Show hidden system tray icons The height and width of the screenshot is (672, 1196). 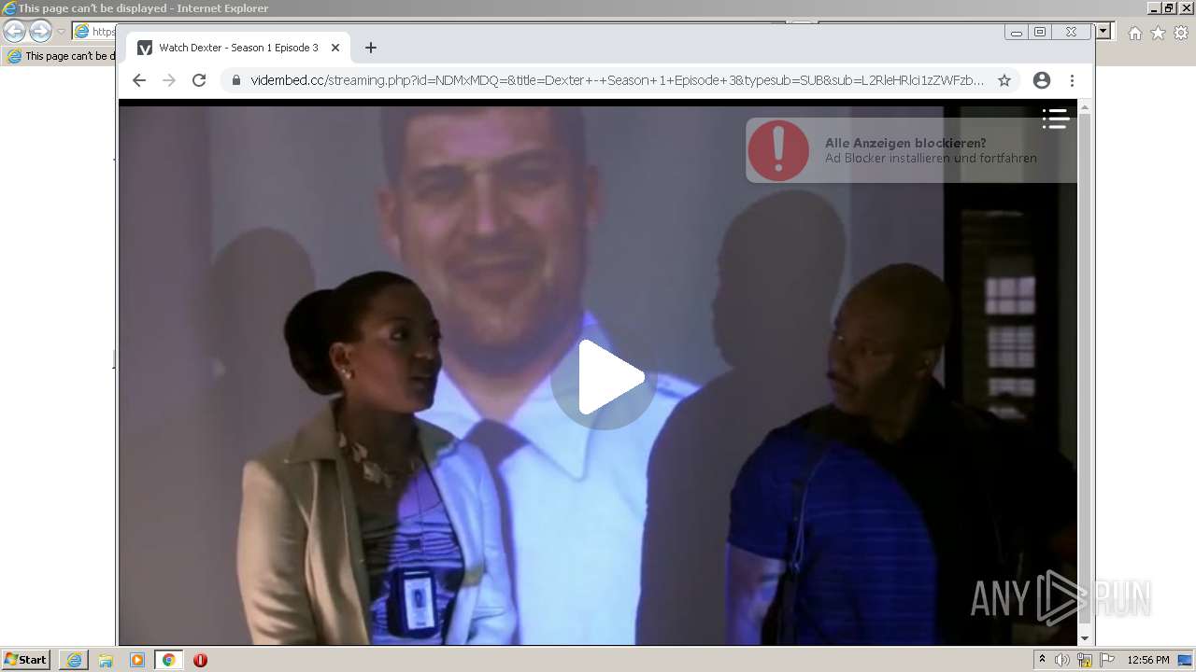tap(1042, 660)
